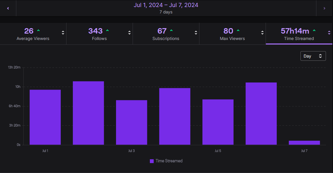The image size is (333, 173).
Task: Open metric switcher arrows beside Max Viewers
Action: tap(262, 33)
